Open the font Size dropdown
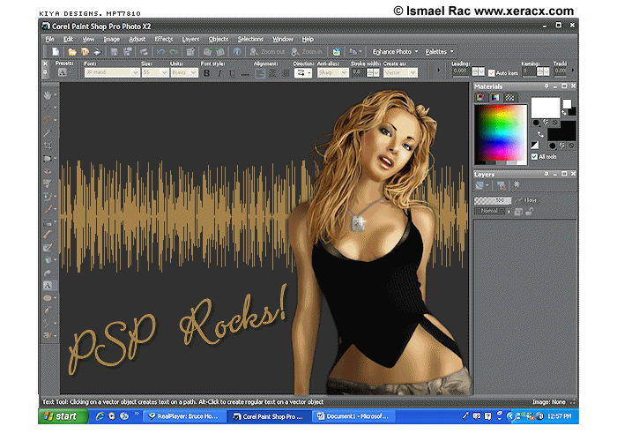 164,72
